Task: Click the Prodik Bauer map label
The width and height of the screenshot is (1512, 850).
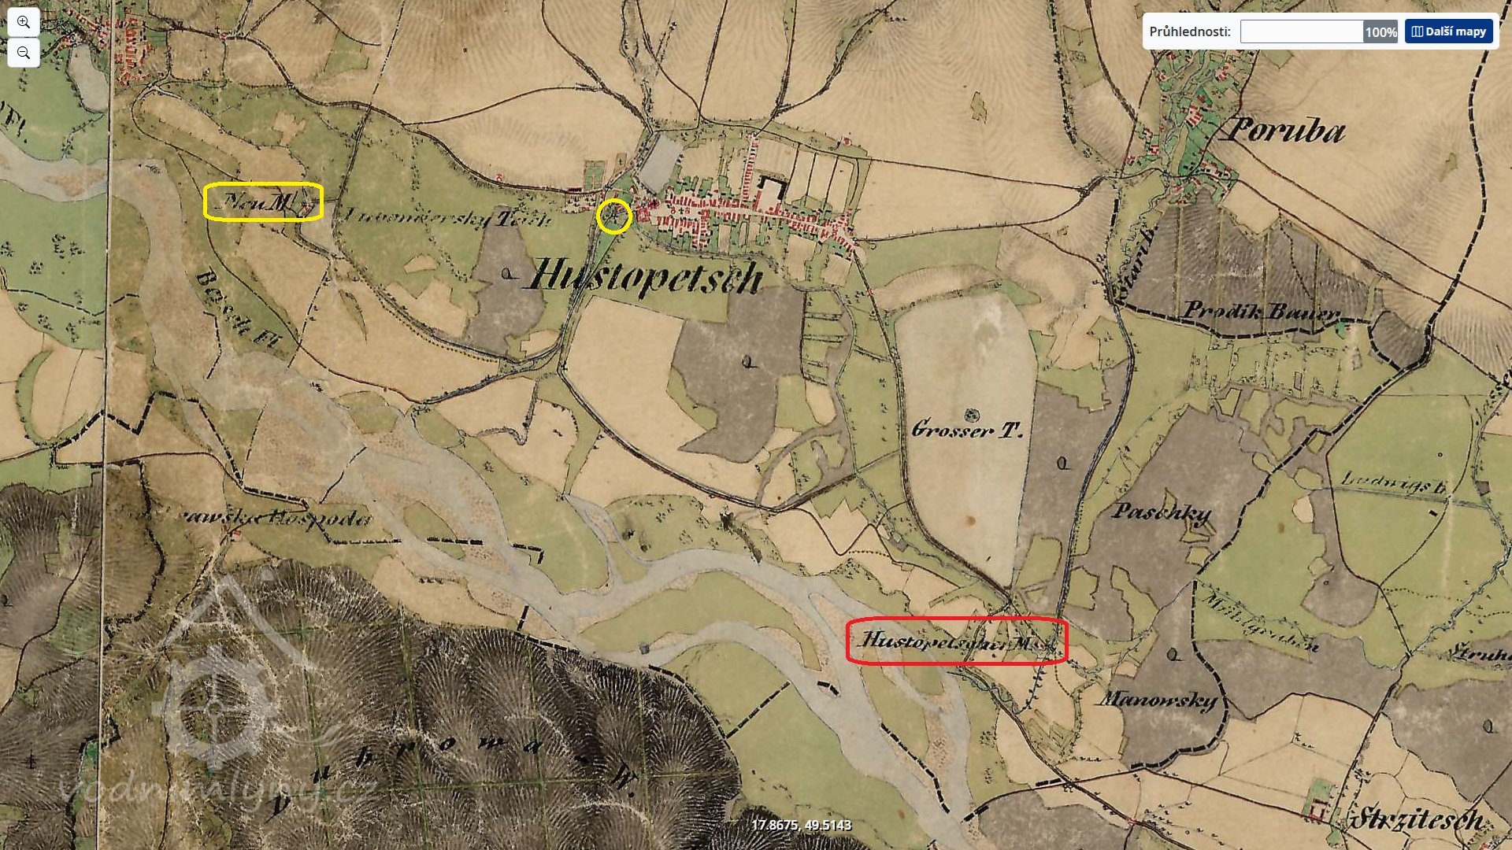Action: 1261,311
